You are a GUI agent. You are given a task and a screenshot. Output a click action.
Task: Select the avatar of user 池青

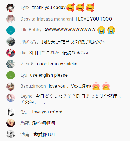[11, 134]
